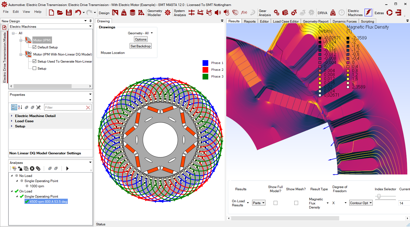Image resolution: width=410 pixels, height=227 pixels.
Task: Click the results panel horizontal scrollbar
Action: click(x=285, y=218)
